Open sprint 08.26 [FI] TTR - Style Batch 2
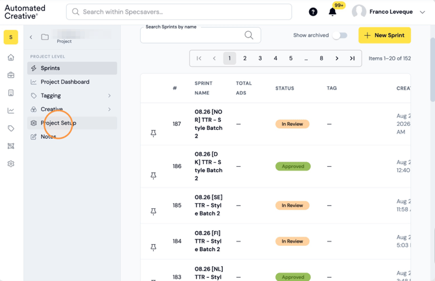The image size is (435, 281). tap(208, 241)
